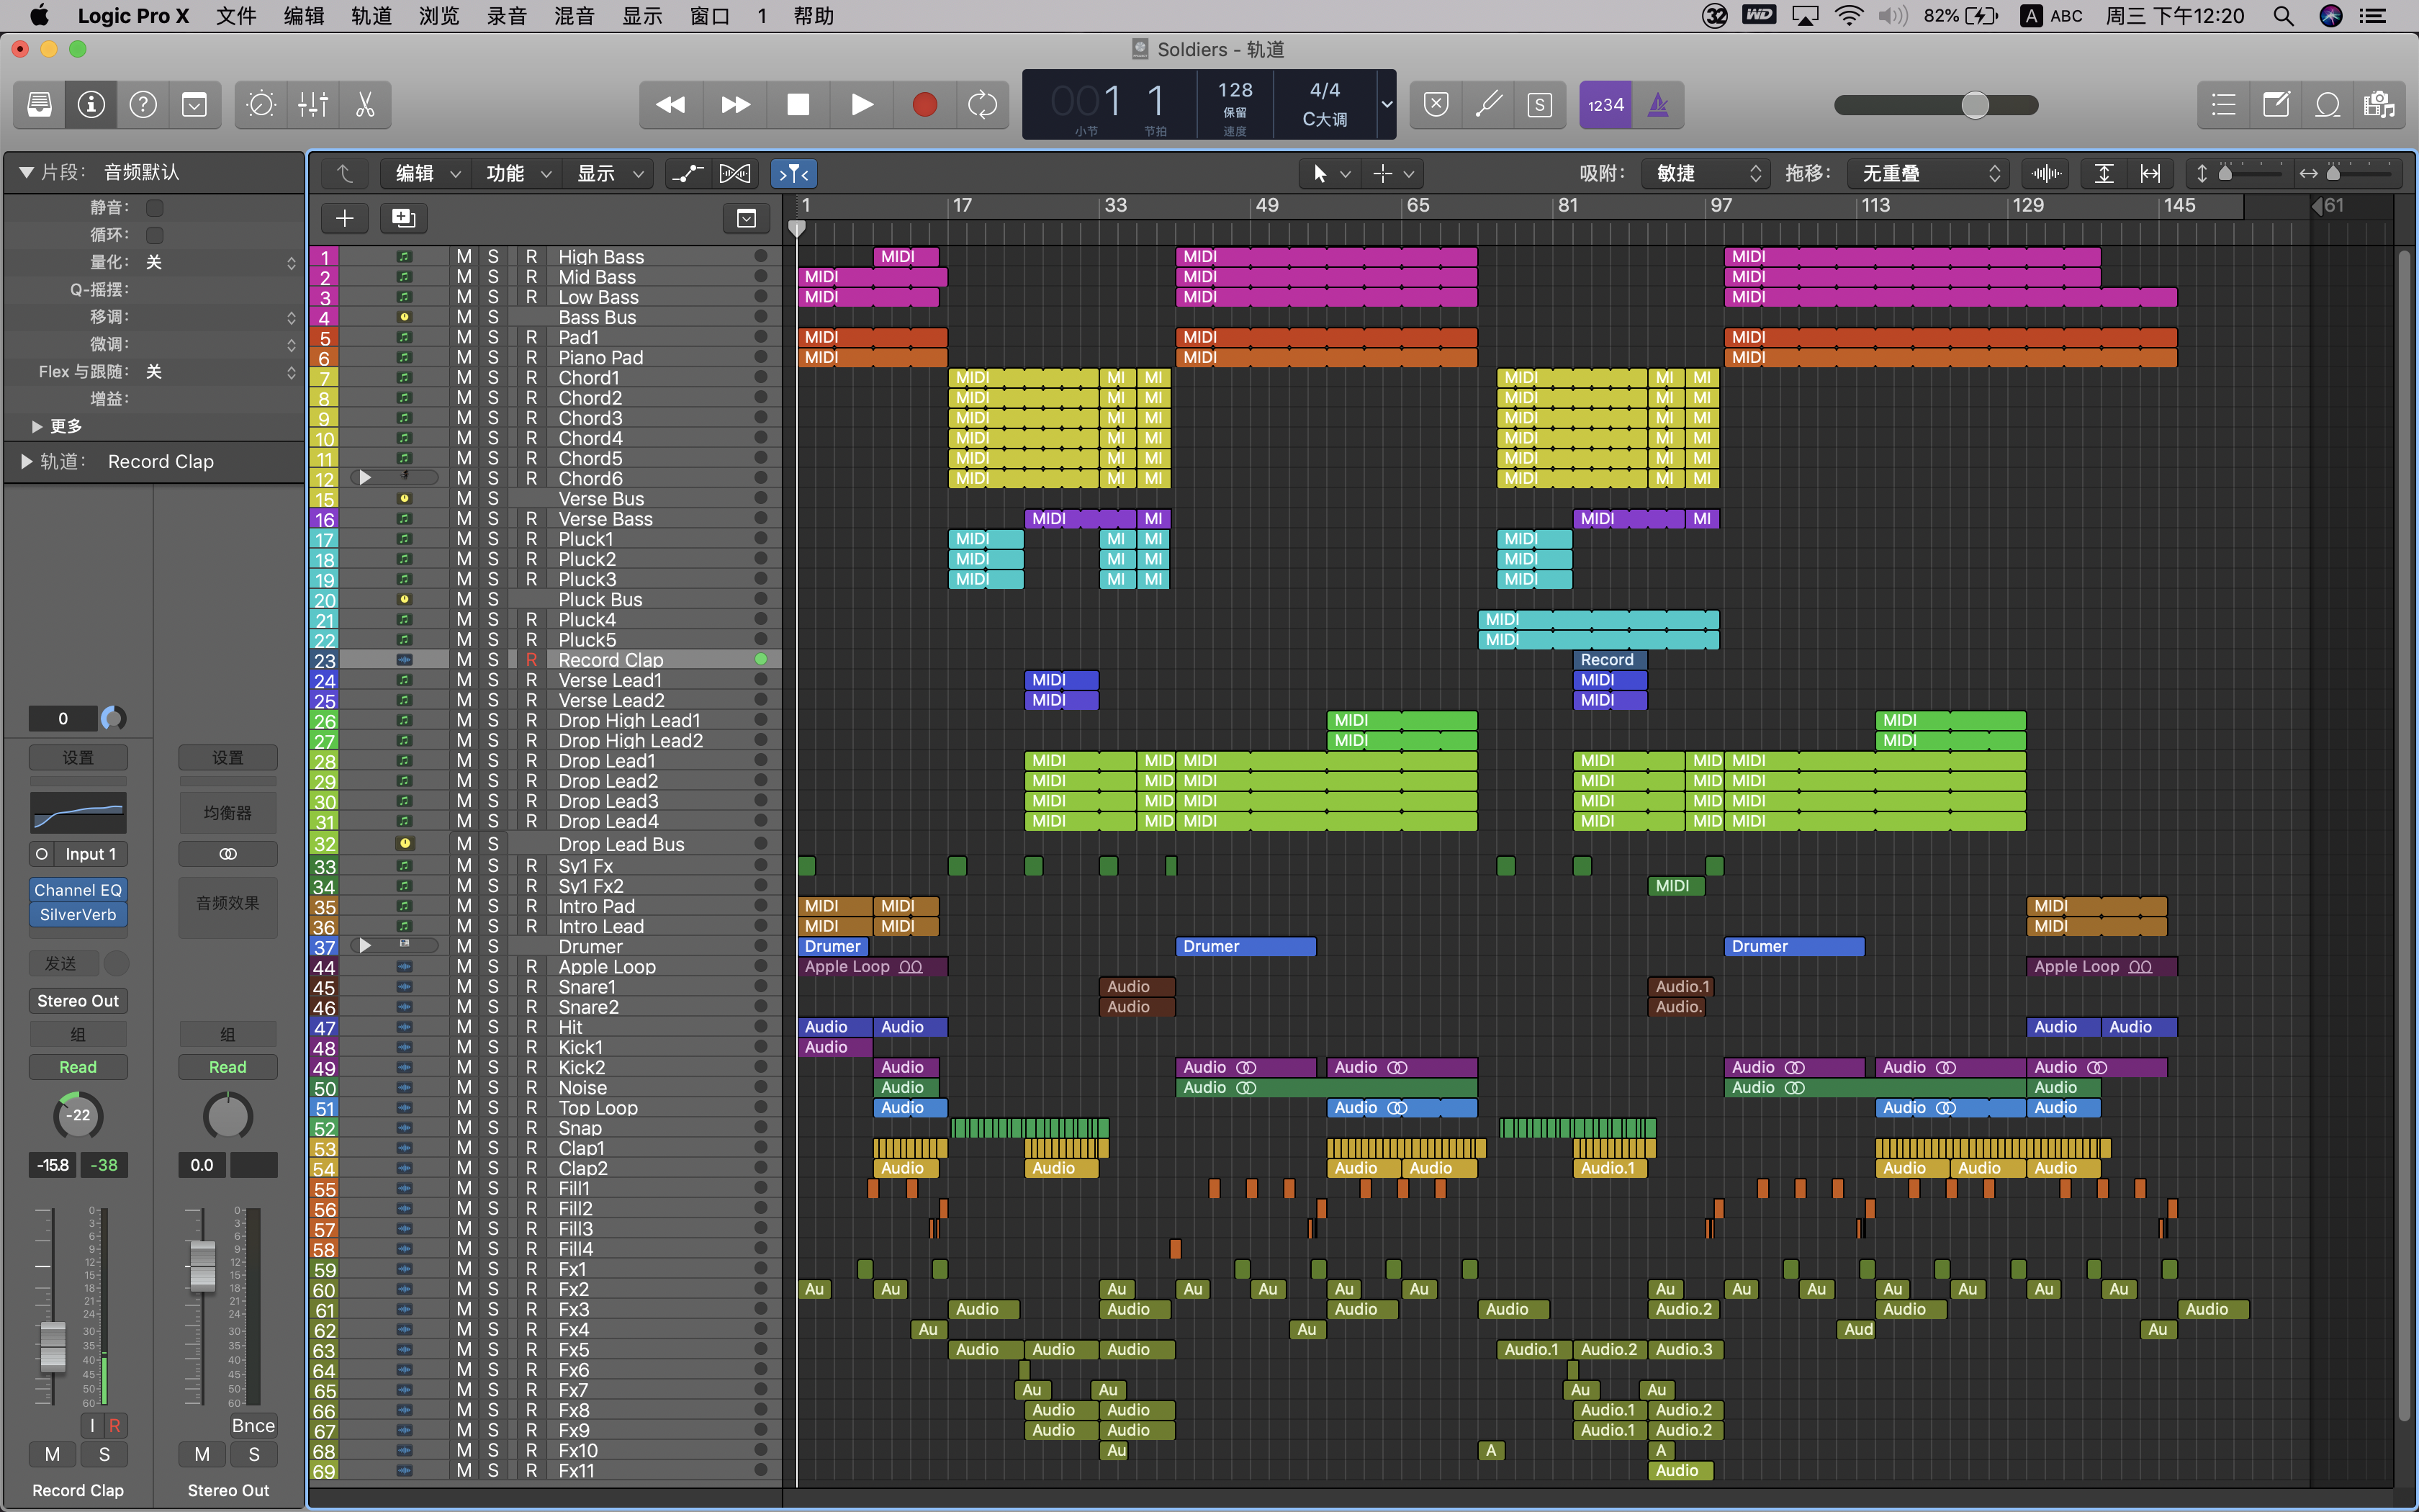Click the Input 1 slot button

coord(90,854)
